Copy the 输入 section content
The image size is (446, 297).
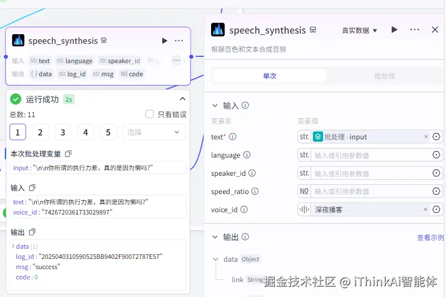click(x=32, y=188)
